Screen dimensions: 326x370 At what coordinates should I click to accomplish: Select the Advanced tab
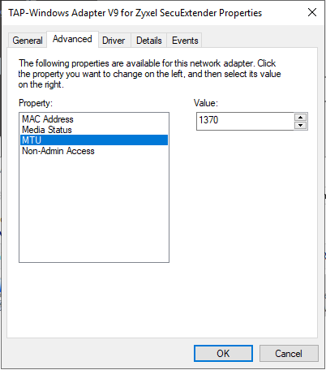tap(72, 39)
